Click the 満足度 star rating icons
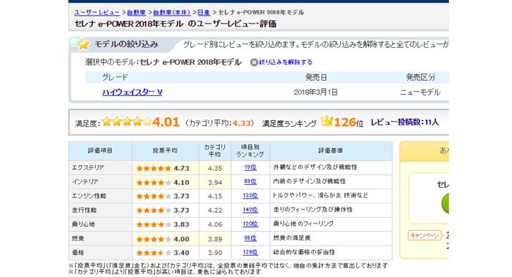This screenshot has height=277, width=512. pos(127,122)
